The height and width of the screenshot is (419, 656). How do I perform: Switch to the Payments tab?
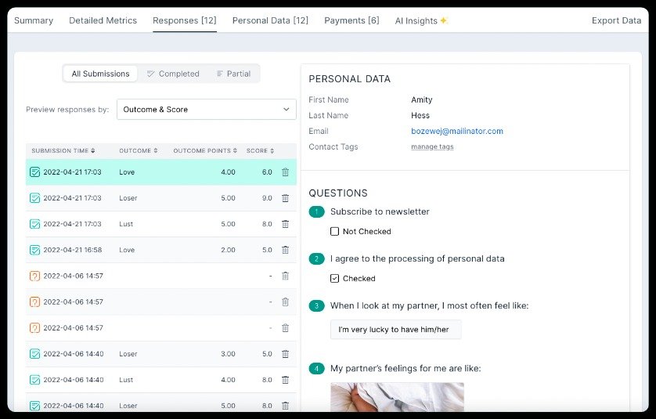tap(351, 20)
